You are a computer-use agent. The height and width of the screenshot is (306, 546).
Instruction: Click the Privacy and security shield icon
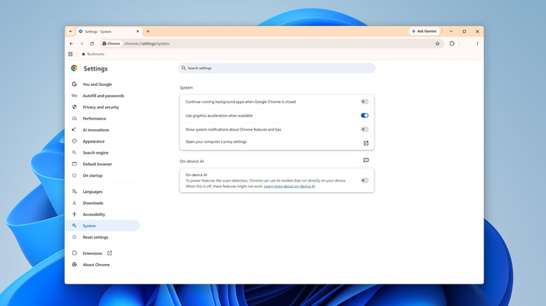(74, 107)
